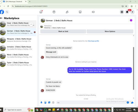This screenshot has width=138, height=112.
Task: Send a thumbs up like
Action: tap(132, 102)
